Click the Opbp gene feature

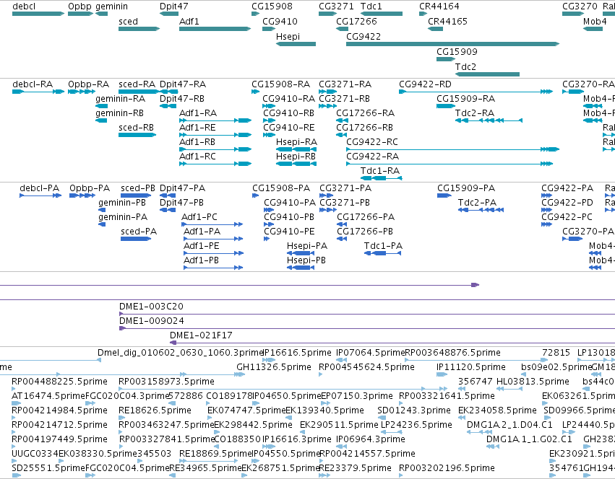(x=80, y=14)
